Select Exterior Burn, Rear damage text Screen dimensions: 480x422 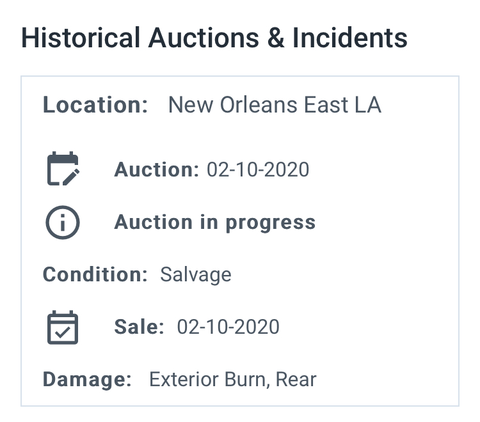[x=233, y=380]
